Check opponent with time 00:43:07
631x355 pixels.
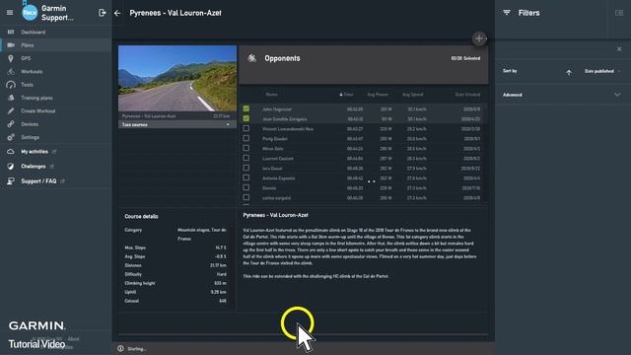(x=245, y=138)
